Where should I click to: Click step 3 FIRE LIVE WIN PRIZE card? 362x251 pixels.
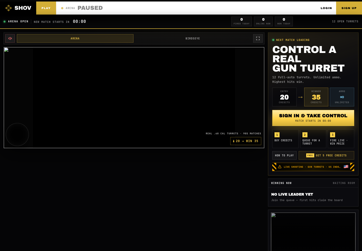(x=341, y=139)
